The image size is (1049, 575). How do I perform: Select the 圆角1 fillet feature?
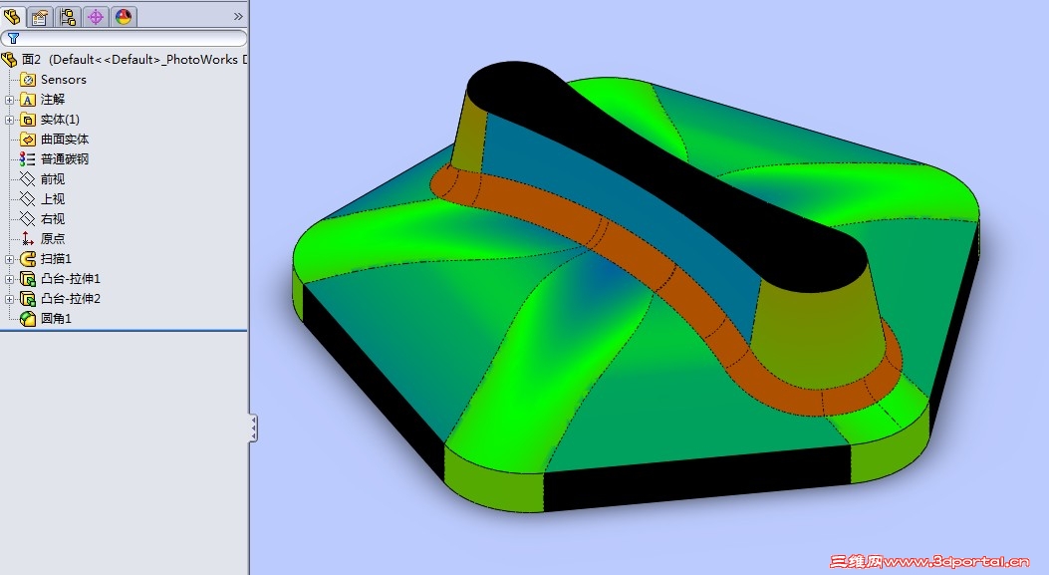[56, 319]
